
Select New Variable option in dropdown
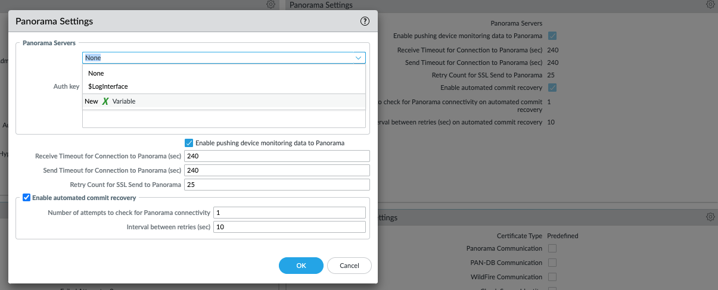pos(110,101)
